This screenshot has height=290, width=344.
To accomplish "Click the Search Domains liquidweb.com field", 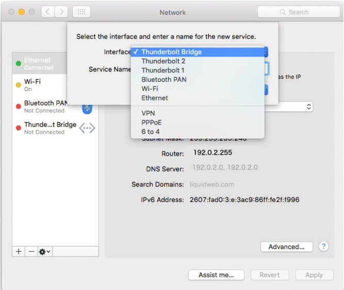I will point(212,185).
